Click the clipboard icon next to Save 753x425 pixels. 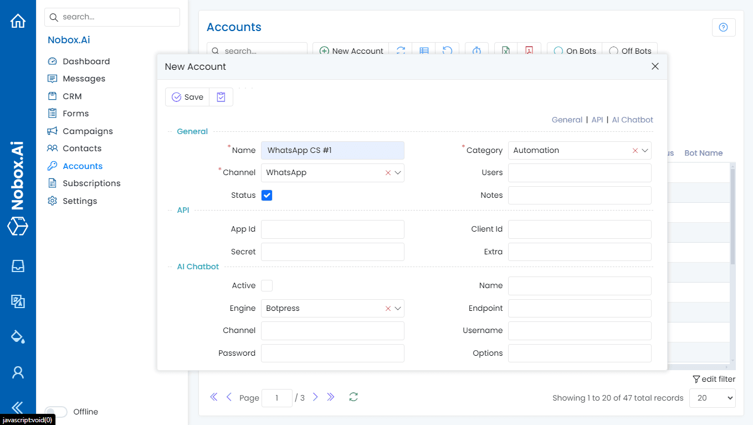[221, 96]
